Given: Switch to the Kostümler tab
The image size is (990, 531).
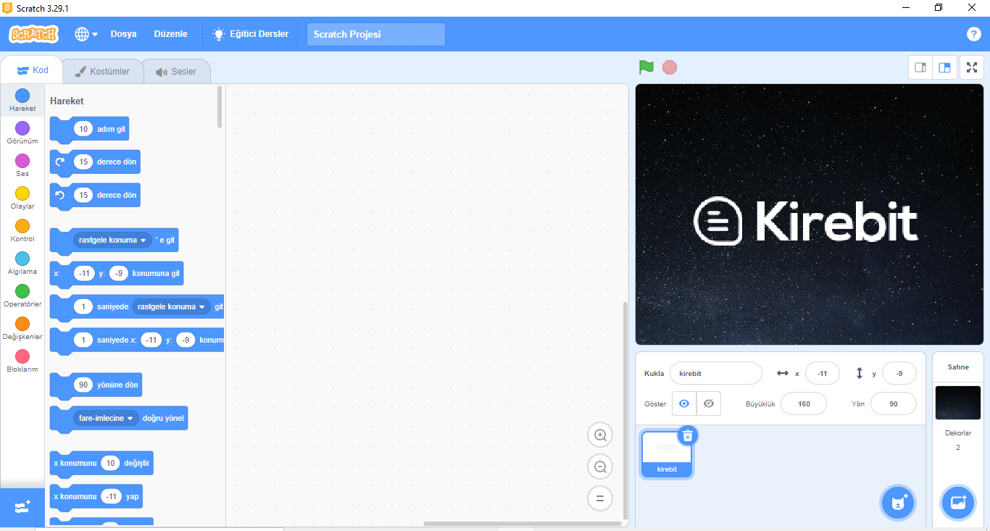Looking at the screenshot, I should [102, 72].
